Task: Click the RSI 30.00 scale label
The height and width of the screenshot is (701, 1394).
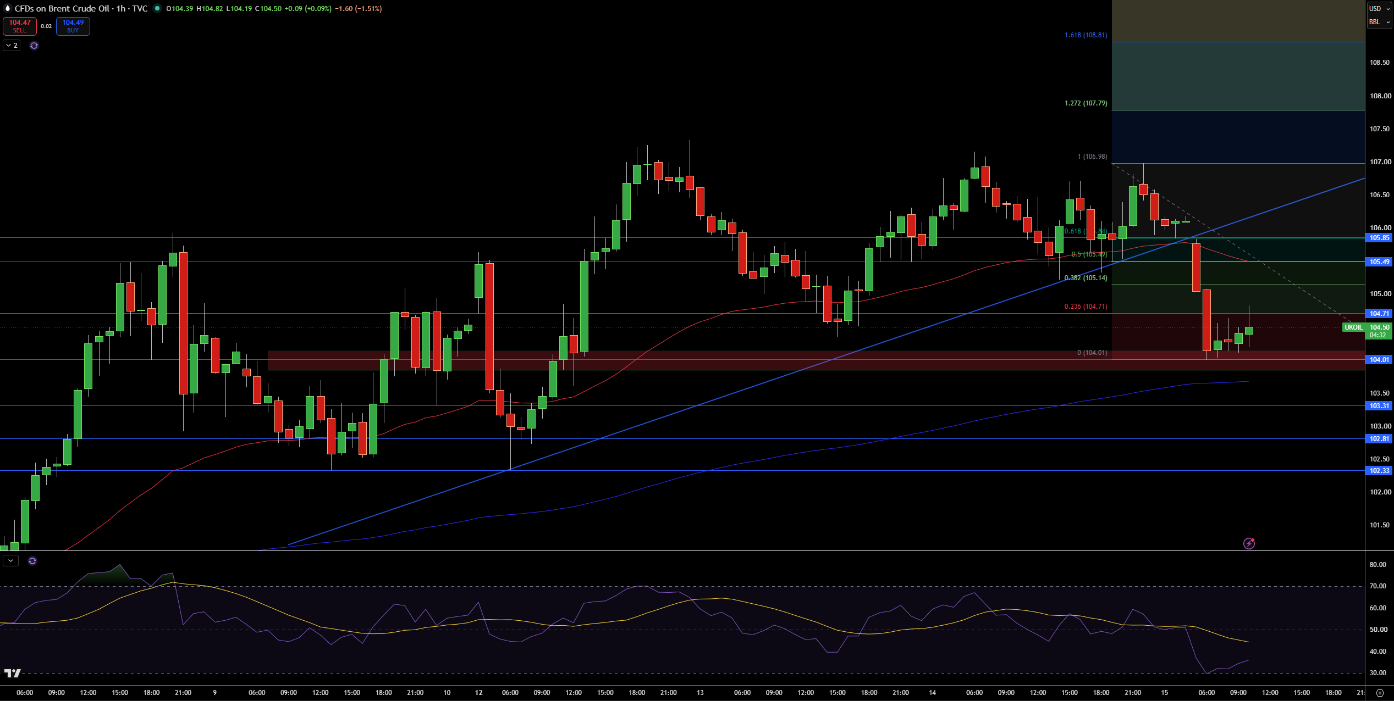Action: pos(1378,673)
